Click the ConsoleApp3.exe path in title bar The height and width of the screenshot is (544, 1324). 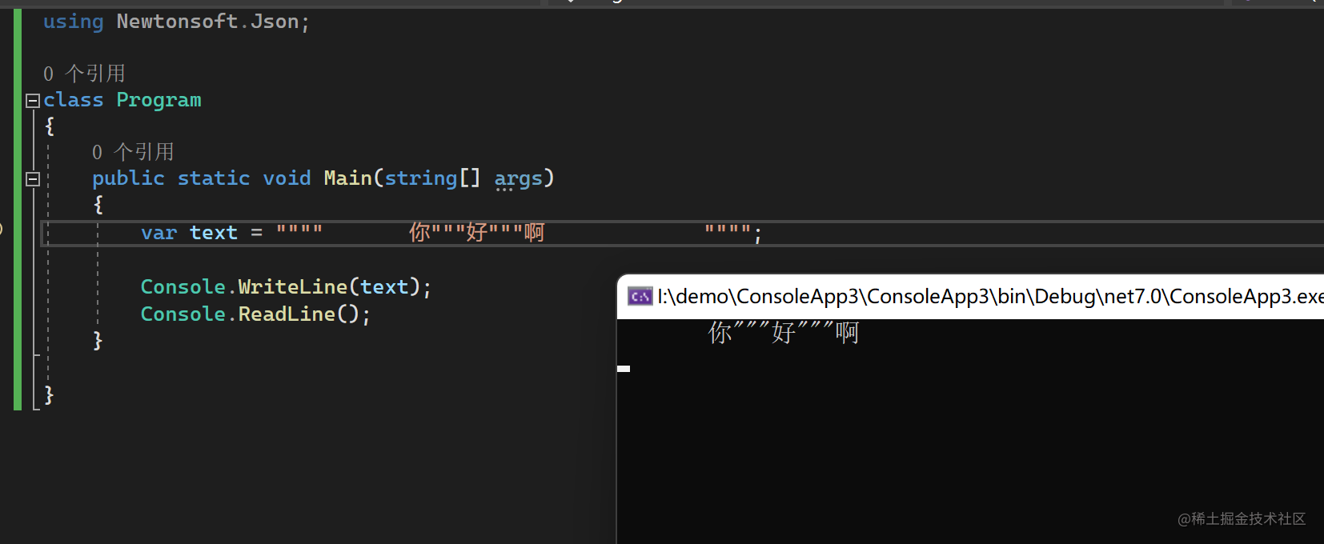coord(989,297)
